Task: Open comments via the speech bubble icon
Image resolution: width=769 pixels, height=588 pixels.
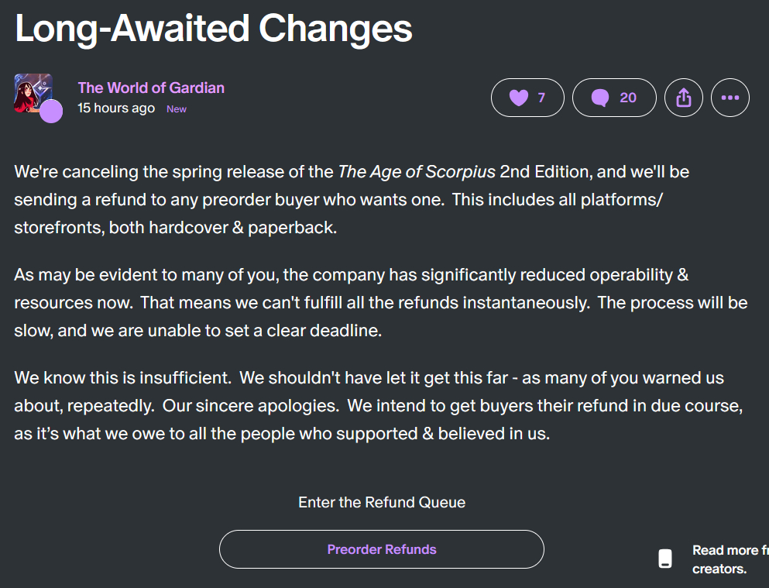Action: pos(600,98)
